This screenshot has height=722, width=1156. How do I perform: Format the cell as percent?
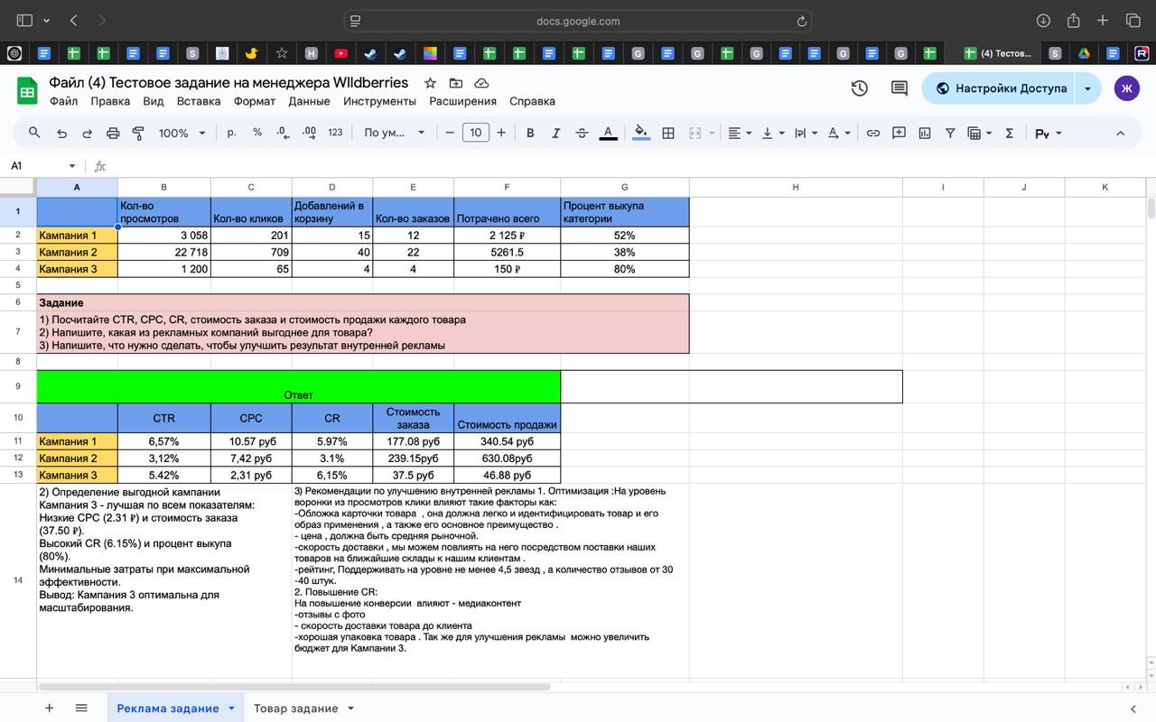pos(257,133)
